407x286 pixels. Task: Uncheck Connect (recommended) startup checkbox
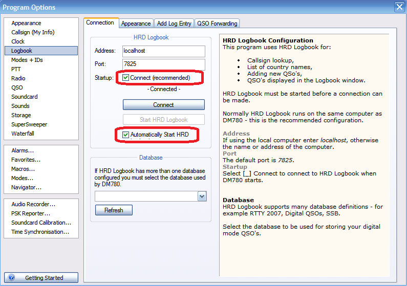coord(126,78)
